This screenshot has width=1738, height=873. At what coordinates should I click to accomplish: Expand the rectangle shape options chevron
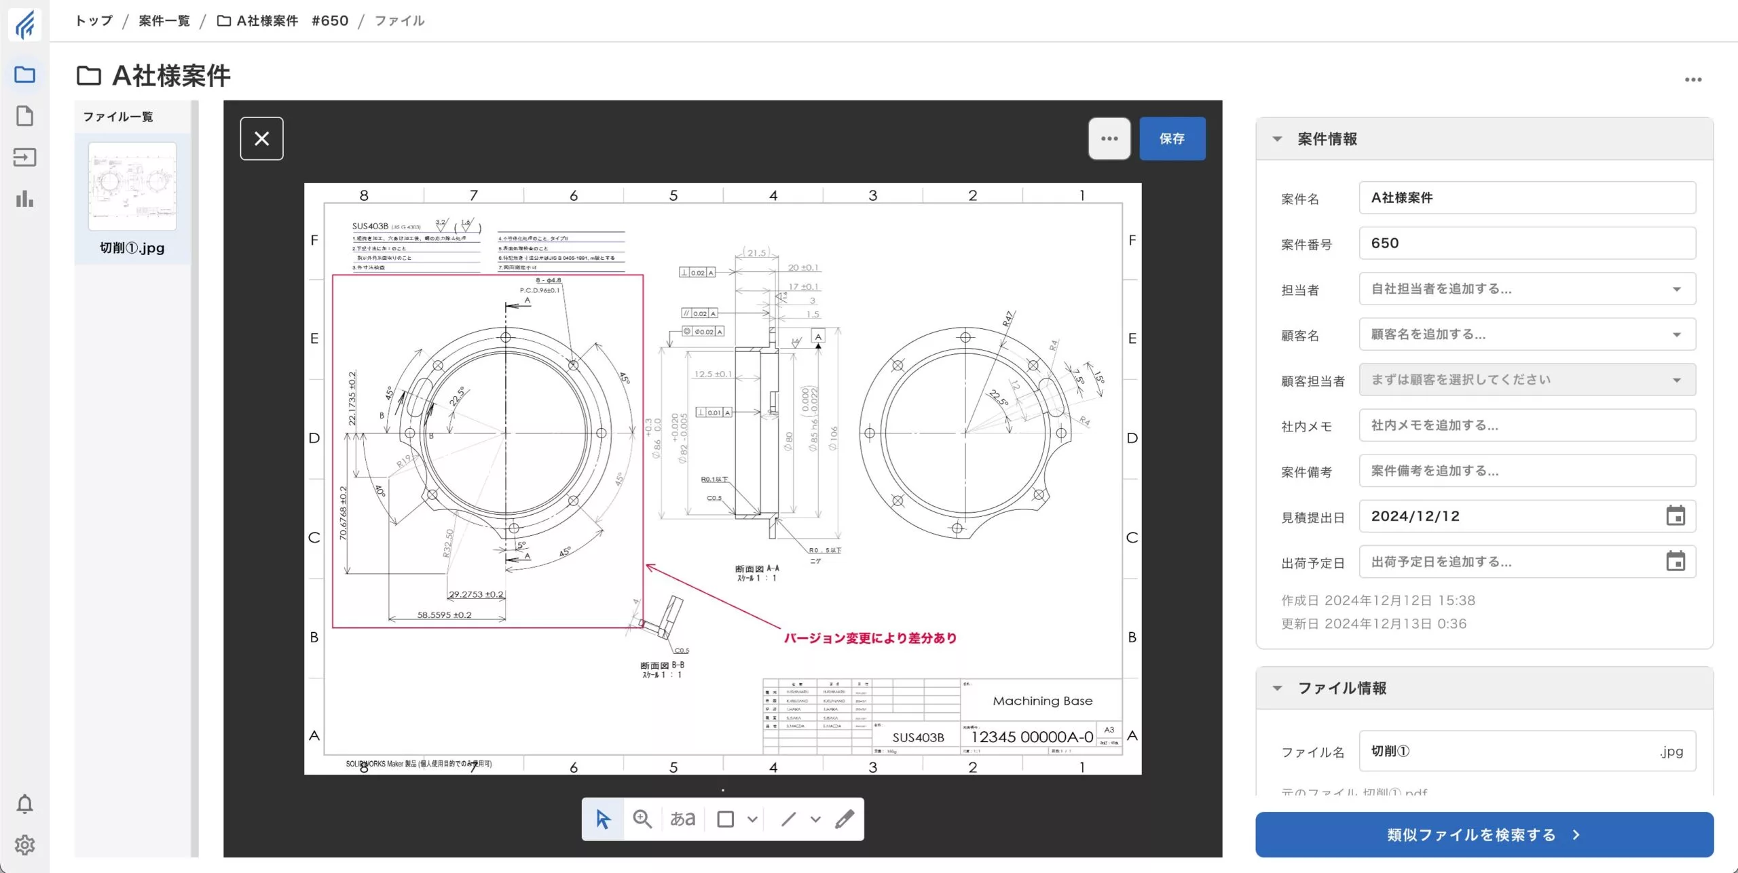752,819
